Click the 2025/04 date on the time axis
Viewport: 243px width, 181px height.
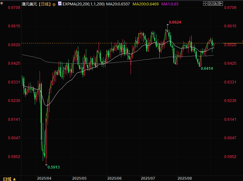pos(44,178)
